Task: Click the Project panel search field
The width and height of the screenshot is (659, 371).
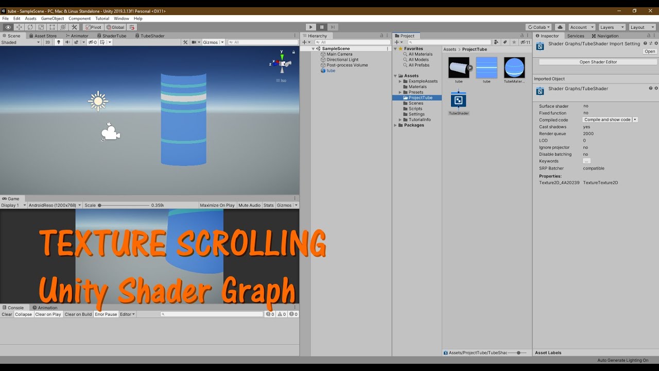Action: click(x=449, y=42)
